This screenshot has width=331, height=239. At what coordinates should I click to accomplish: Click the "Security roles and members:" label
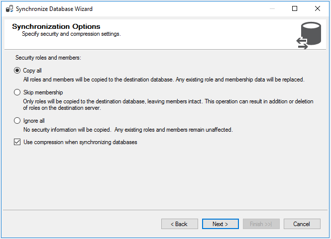point(48,58)
